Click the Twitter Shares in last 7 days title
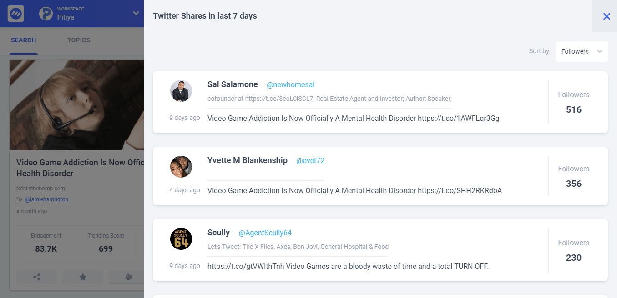The height and width of the screenshot is (298, 617). tap(205, 16)
